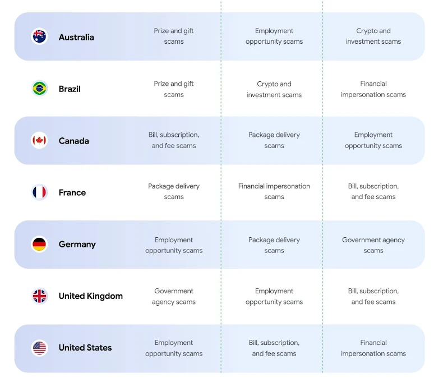Click Canada's Bill, subscription, and fee scams

tap(174, 140)
